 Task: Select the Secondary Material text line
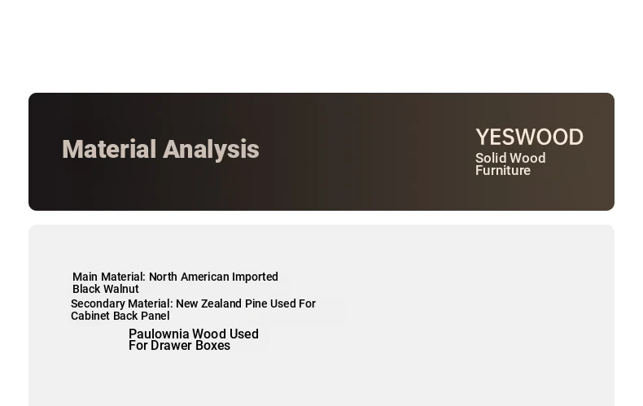[x=193, y=303]
